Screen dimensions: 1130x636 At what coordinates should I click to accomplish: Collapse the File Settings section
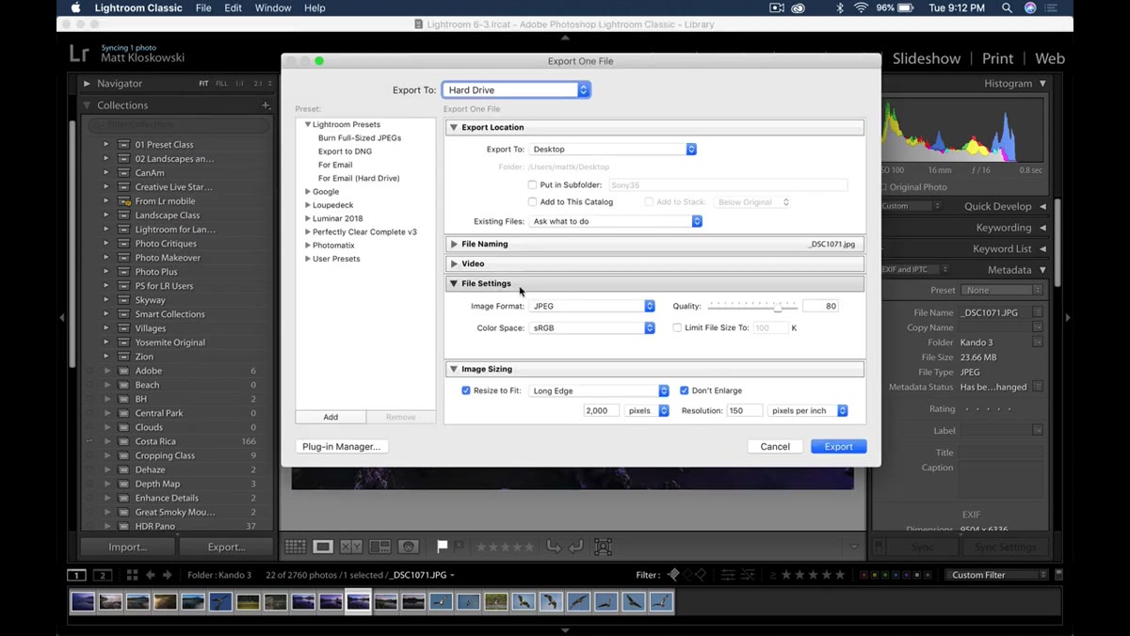coord(454,284)
